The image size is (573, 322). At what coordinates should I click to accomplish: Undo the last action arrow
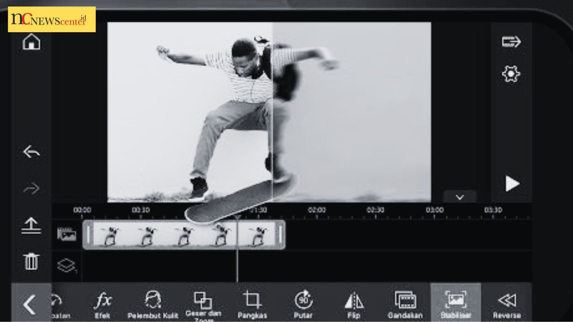[x=31, y=151]
